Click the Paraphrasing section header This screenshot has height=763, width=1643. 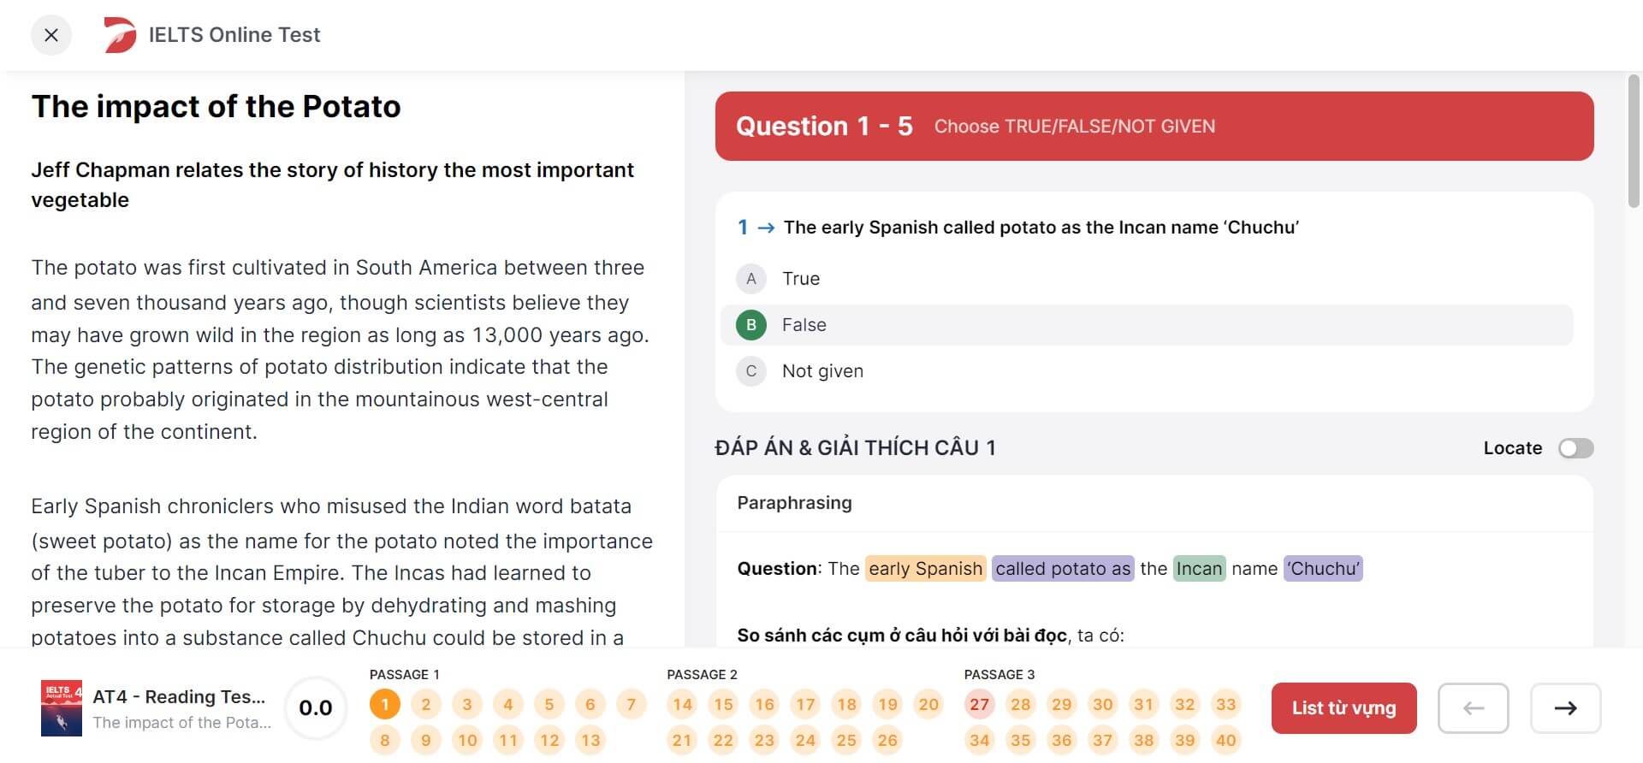tap(794, 503)
